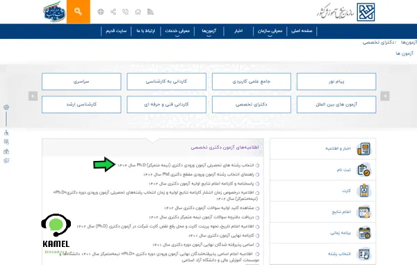This screenshot has width=417, height=265.
Task: Open اطلاعیه اعلام تاریخ، نحوه پرینت کارت link
Action: 165,226
